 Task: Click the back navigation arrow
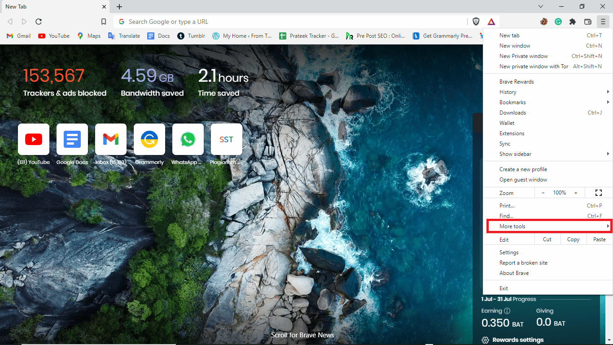(10, 22)
